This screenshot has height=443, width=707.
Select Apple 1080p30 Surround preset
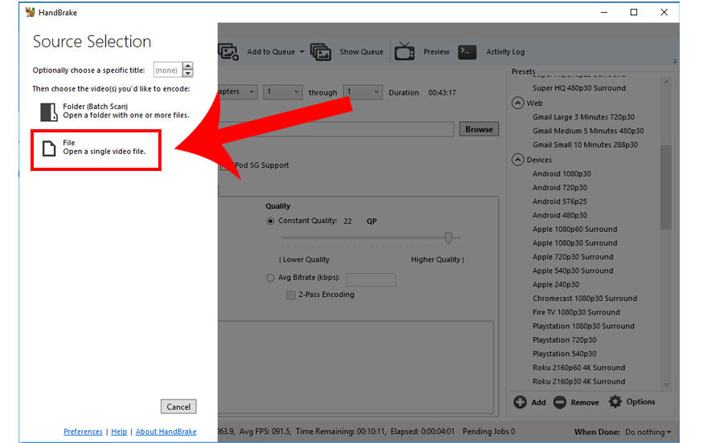[x=575, y=243]
